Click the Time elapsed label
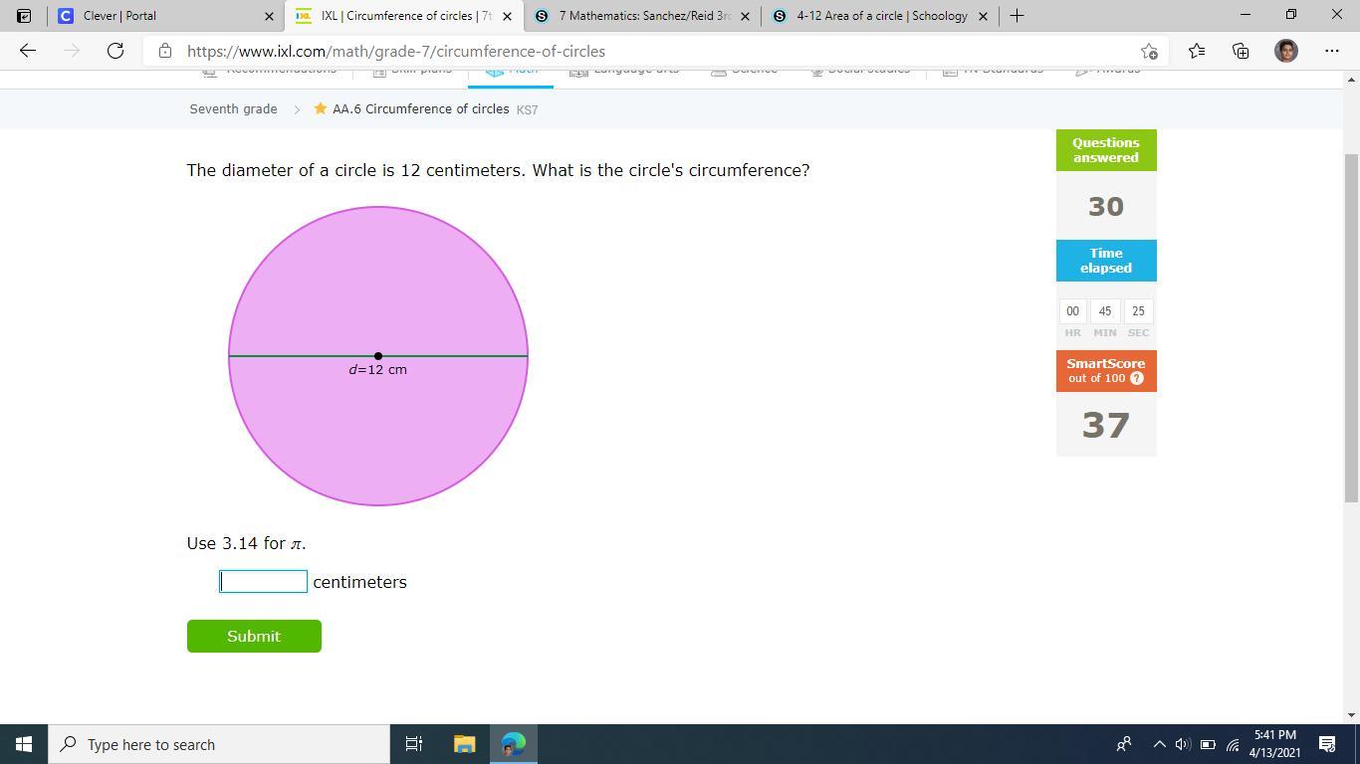 (1106, 261)
